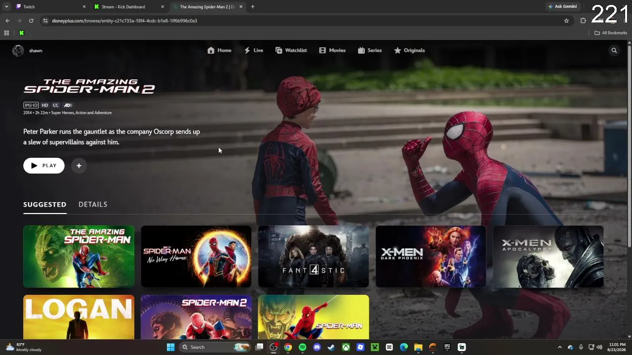The image size is (632, 355).
Task: Bookmark this page with the star
Action: (x=566, y=21)
